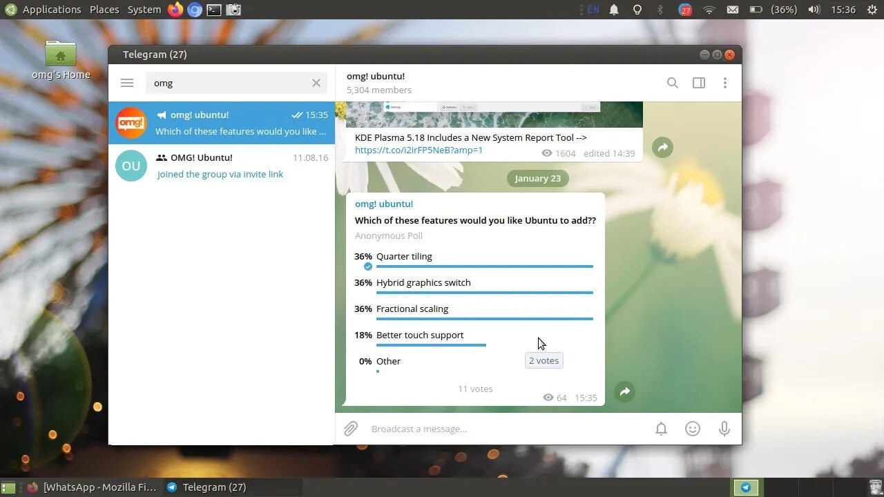Click the show desktop button in bottom panel
The image size is (884, 497).
pos(8,487)
